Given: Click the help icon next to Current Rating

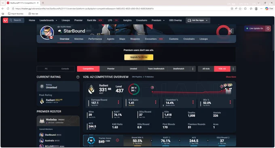Looking at the screenshot, I should coord(78,77).
